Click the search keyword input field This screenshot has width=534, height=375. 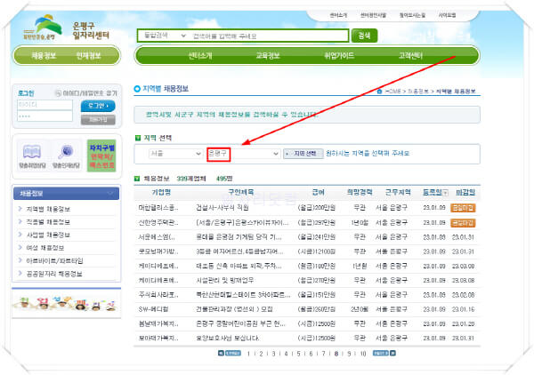268,36
